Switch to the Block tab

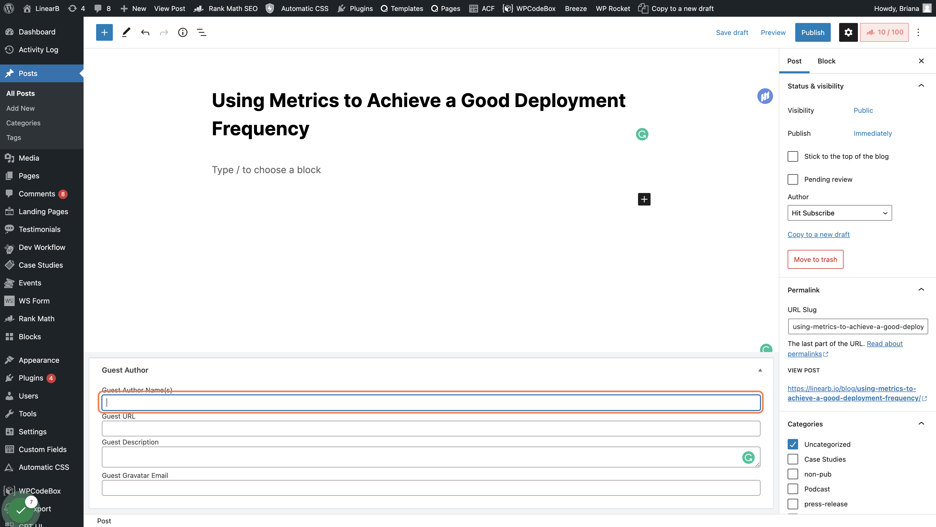pyautogui.click(x=826, y=61)
